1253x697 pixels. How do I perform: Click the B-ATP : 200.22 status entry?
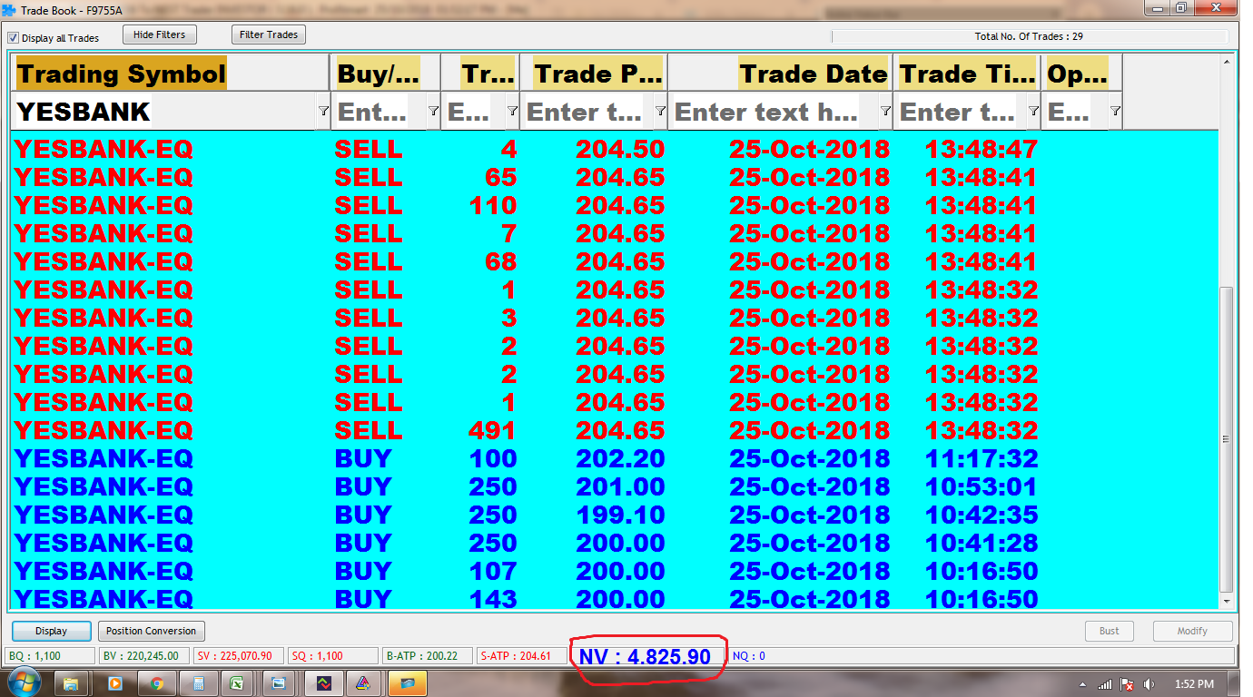tap(429, 655)
